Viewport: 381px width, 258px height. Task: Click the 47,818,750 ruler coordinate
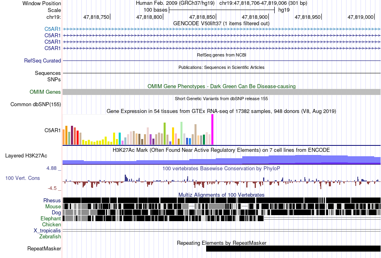tap(96, 17)
